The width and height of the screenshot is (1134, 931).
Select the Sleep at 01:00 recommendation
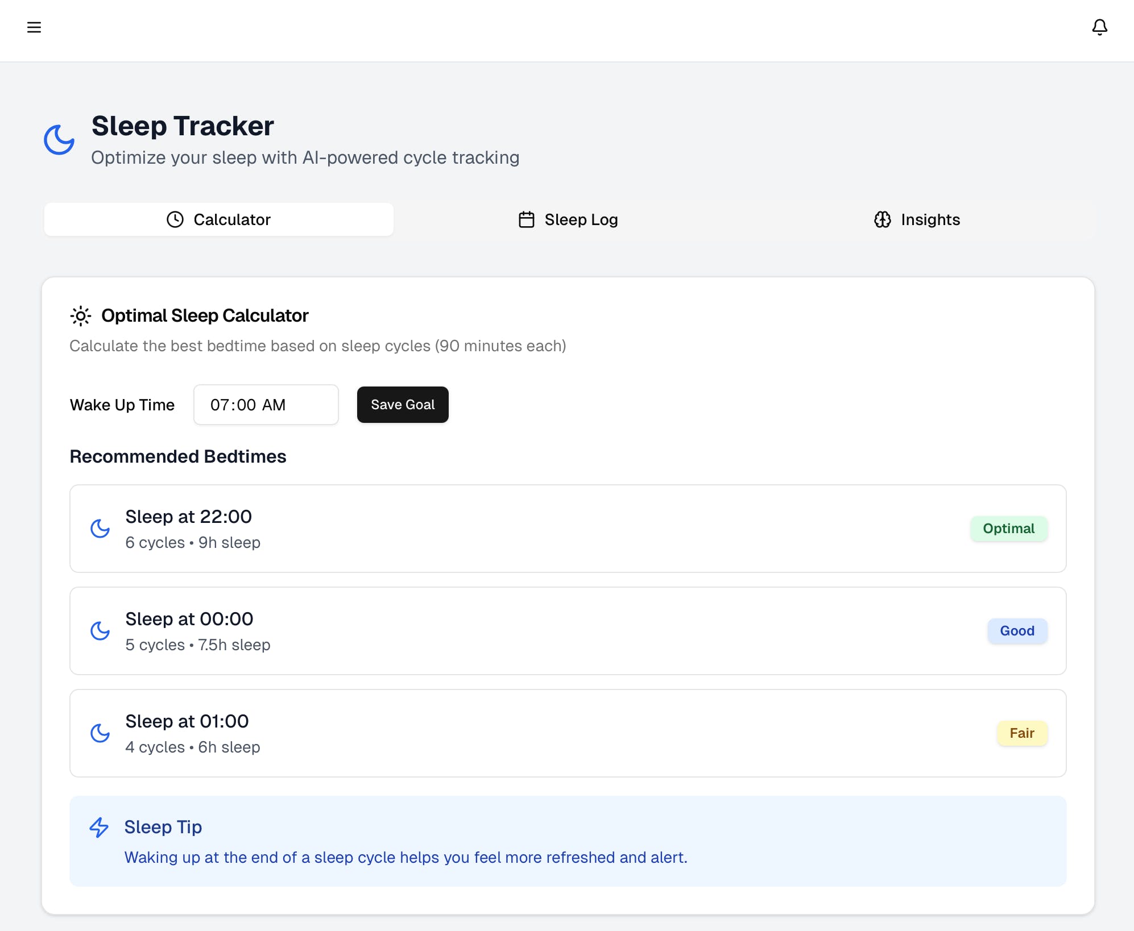click(x=187, y=721)
